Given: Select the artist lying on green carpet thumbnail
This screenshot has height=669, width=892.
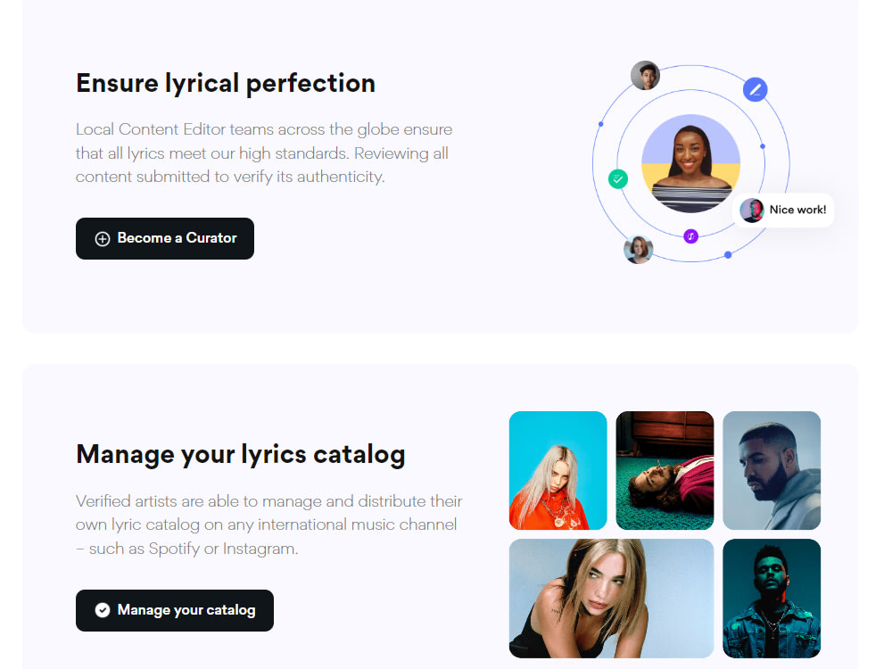Looking at the screenshot, I should (665, 470).
